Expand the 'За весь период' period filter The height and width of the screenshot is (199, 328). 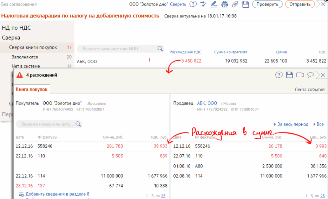[291, 124]
